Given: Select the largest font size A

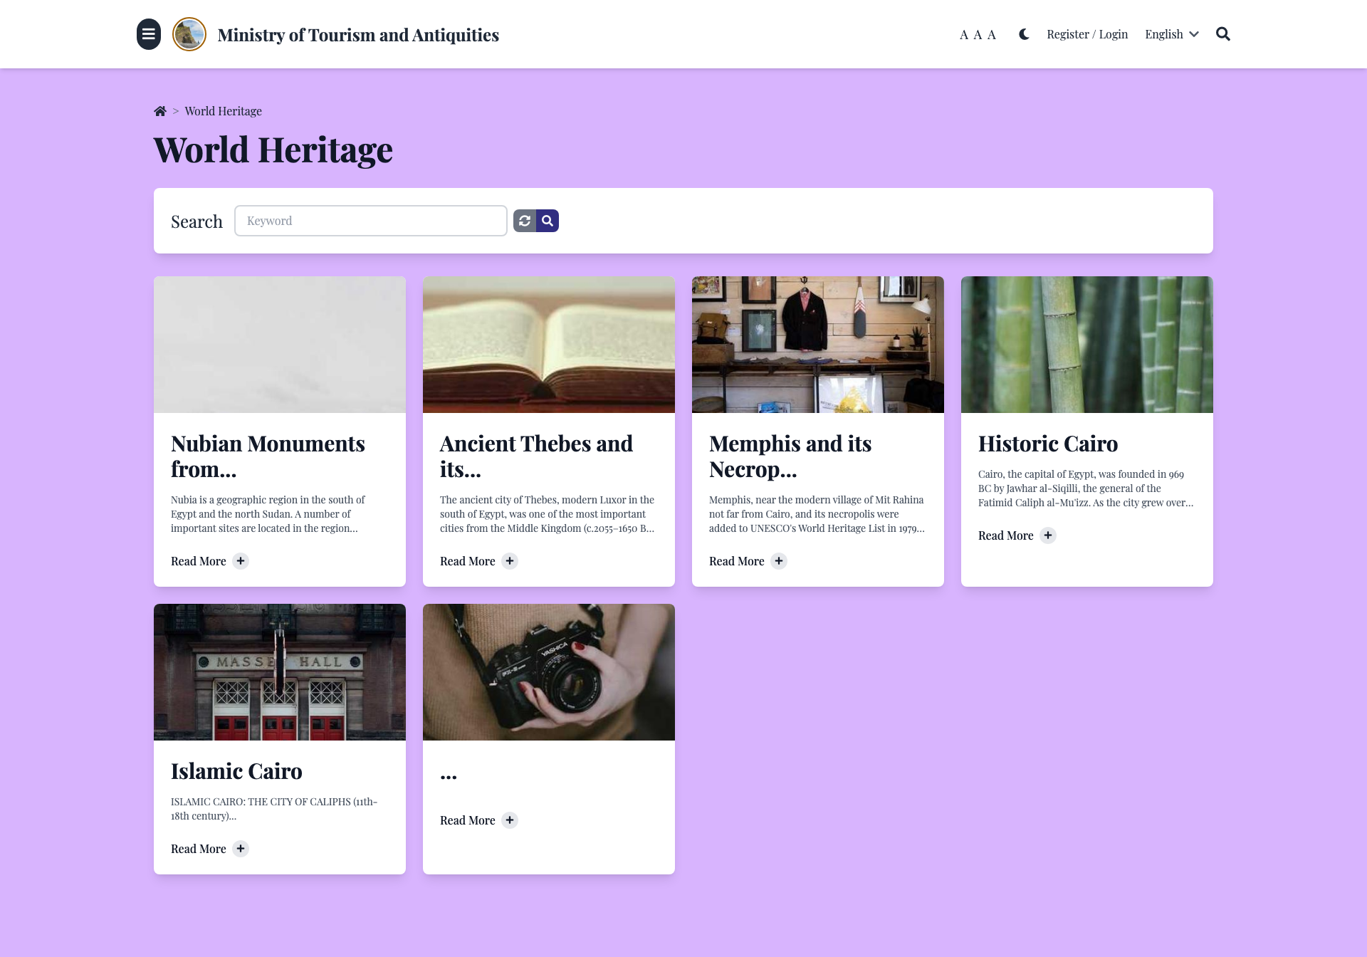Looking at the screenshot, I should pos(992,34).
